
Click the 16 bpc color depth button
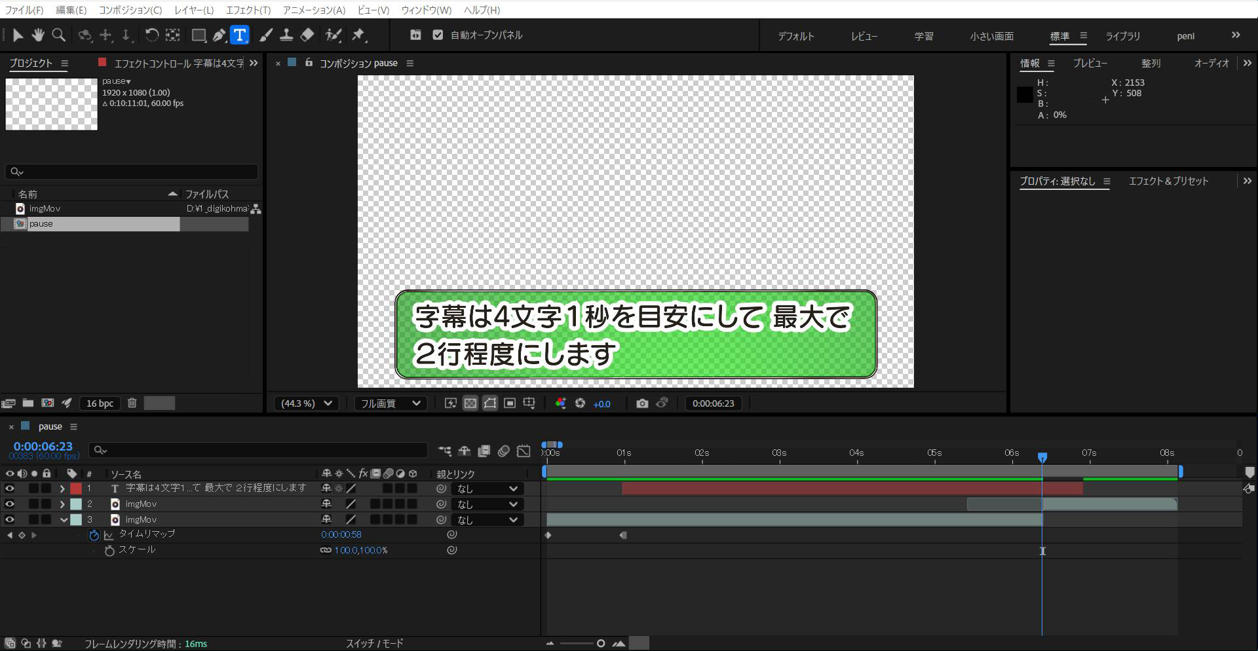coord(100,403)
